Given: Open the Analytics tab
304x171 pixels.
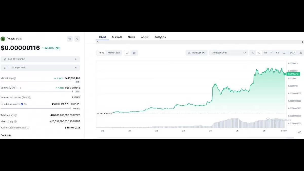Looking at the screenshot, I should click(x=160, y=37).
